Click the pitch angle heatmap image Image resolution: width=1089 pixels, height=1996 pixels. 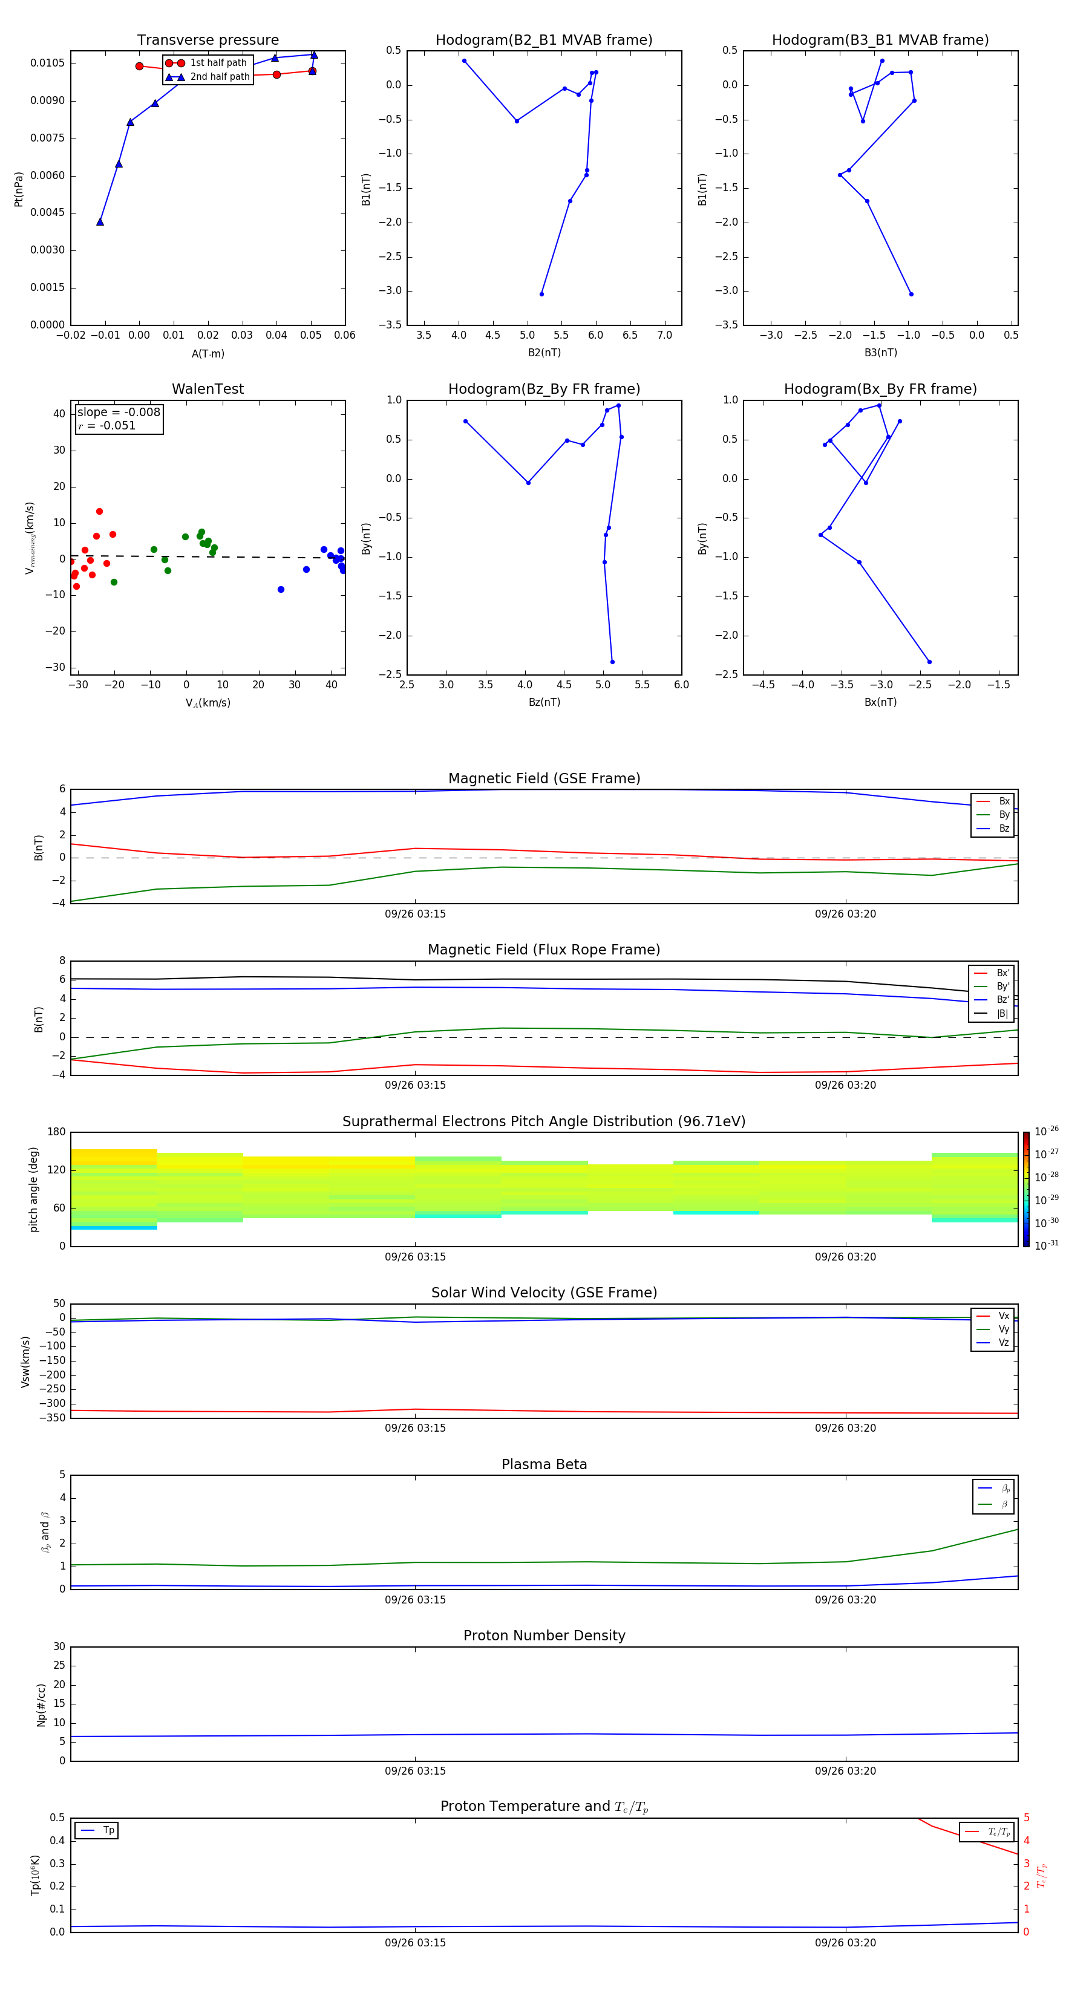[544, 1189]
